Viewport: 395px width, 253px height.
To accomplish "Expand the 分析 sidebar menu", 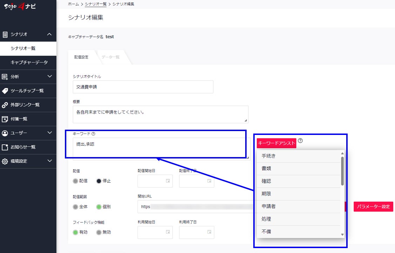I will click(49, 77).
